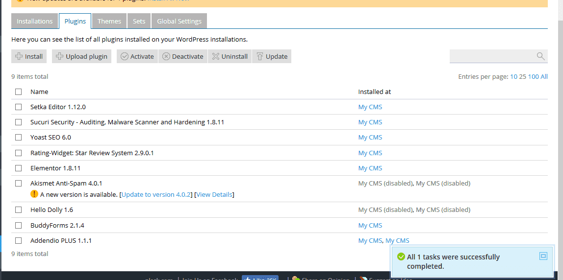Click the Installed at column header
563x280 pixels.
[x=375, y=92]
